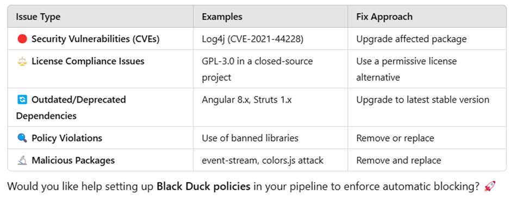Screen dimensions: 511x199
Task: Click the blue refresh Outdated Dependencies icon
Action: [x=22, y=100]
